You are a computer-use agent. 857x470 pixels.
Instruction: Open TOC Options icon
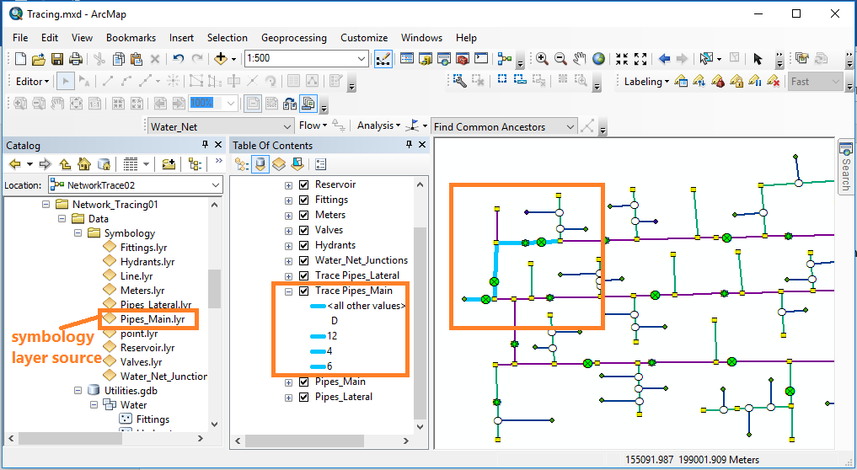[321, 164]
